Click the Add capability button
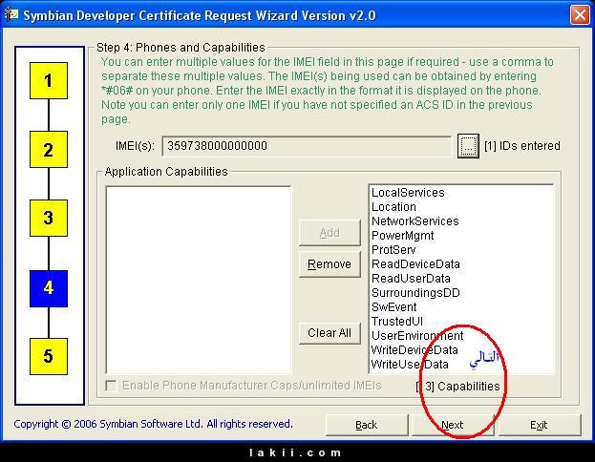Screen dimensions: 595x462 click(329, 233)
